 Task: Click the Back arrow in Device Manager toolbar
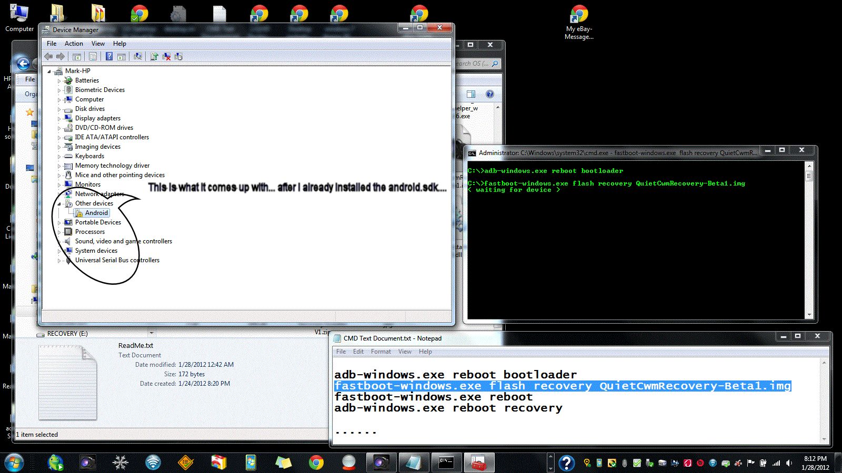coord(48,57)
